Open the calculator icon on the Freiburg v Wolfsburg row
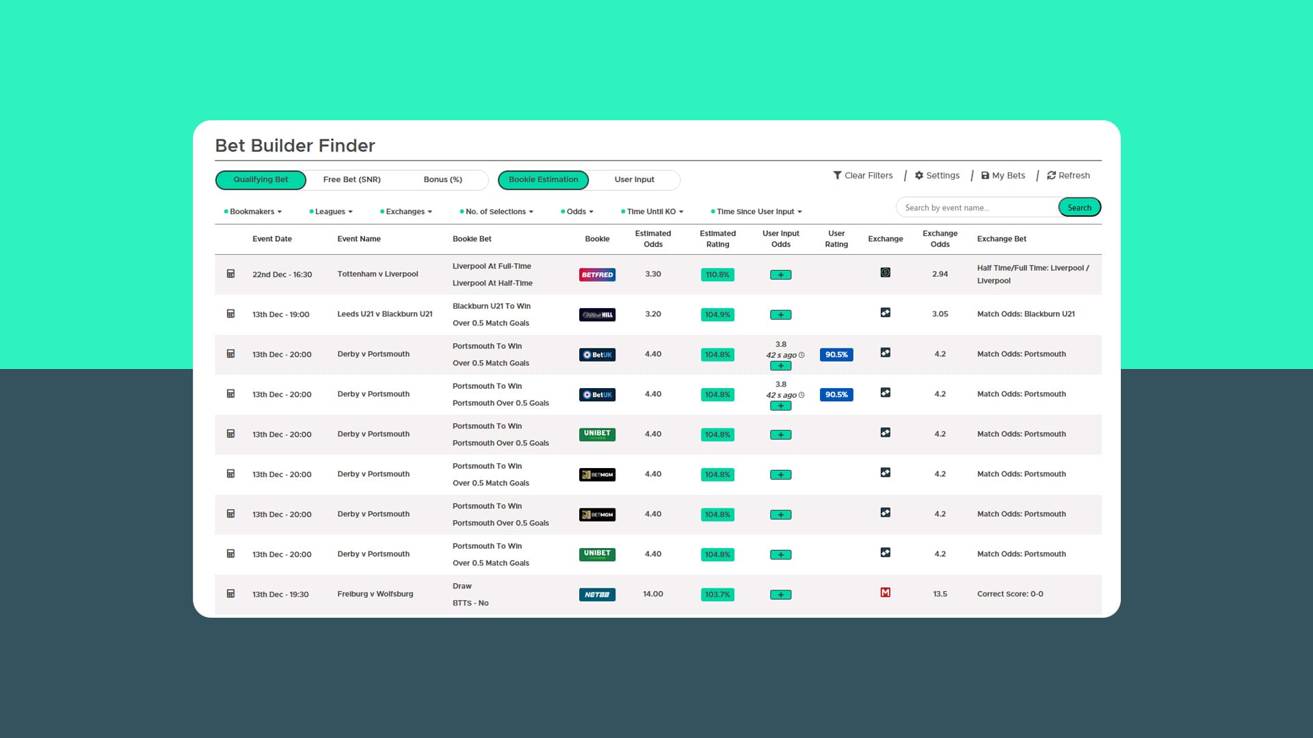1313x738 pixels. pyautogui.click(x=230, y=594)
